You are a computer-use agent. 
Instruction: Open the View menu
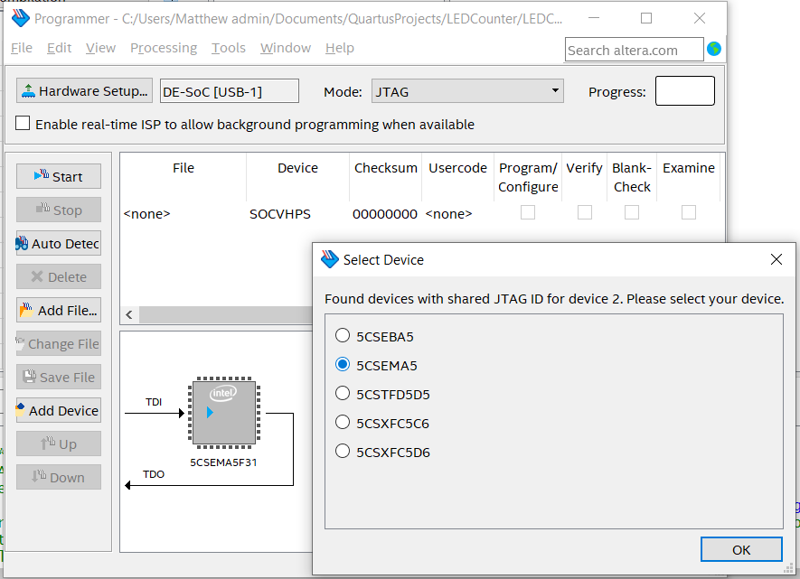point(100,48)
